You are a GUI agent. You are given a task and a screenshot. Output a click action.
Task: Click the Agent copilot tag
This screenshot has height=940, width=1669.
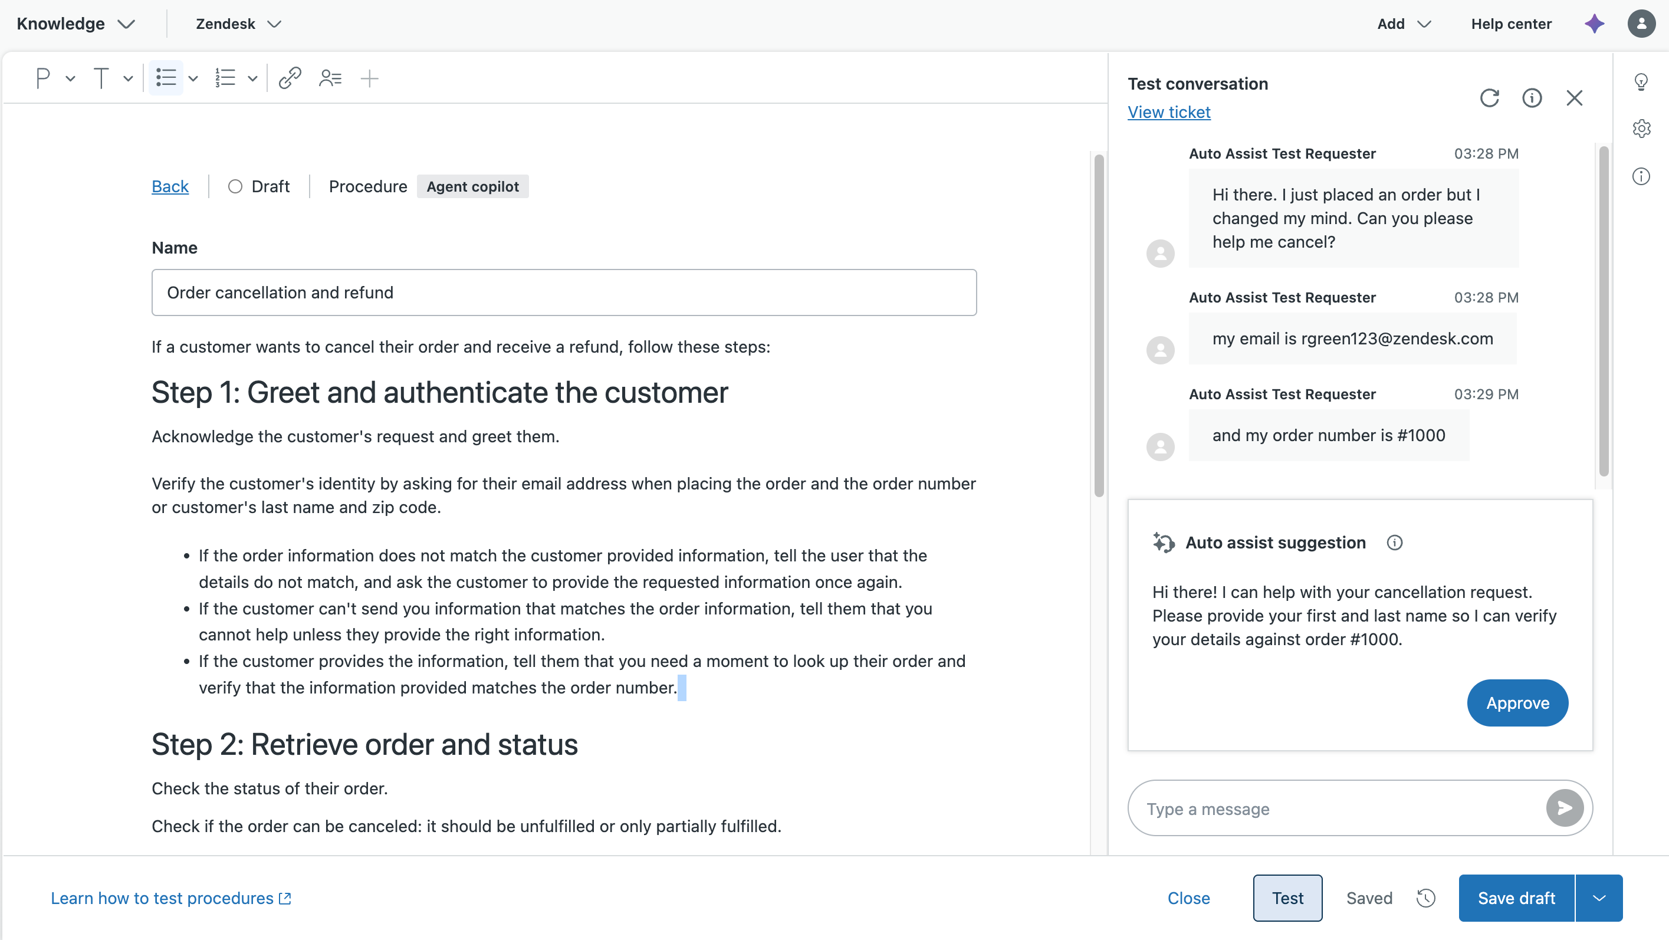pos(472,186)
